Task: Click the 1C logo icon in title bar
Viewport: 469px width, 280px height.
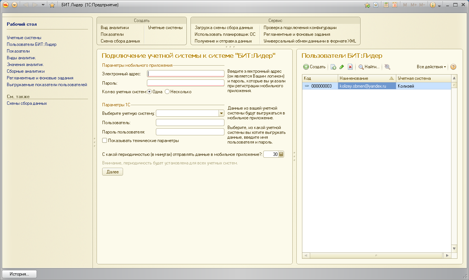Action: click(6, 5)
